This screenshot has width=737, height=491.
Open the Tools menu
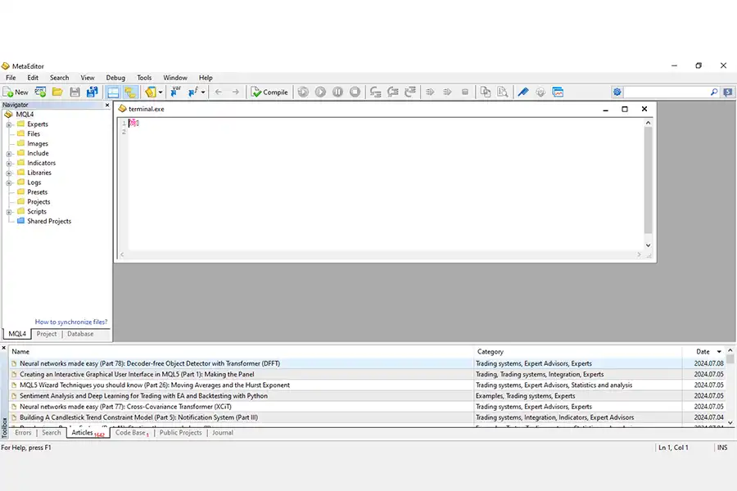144,78
